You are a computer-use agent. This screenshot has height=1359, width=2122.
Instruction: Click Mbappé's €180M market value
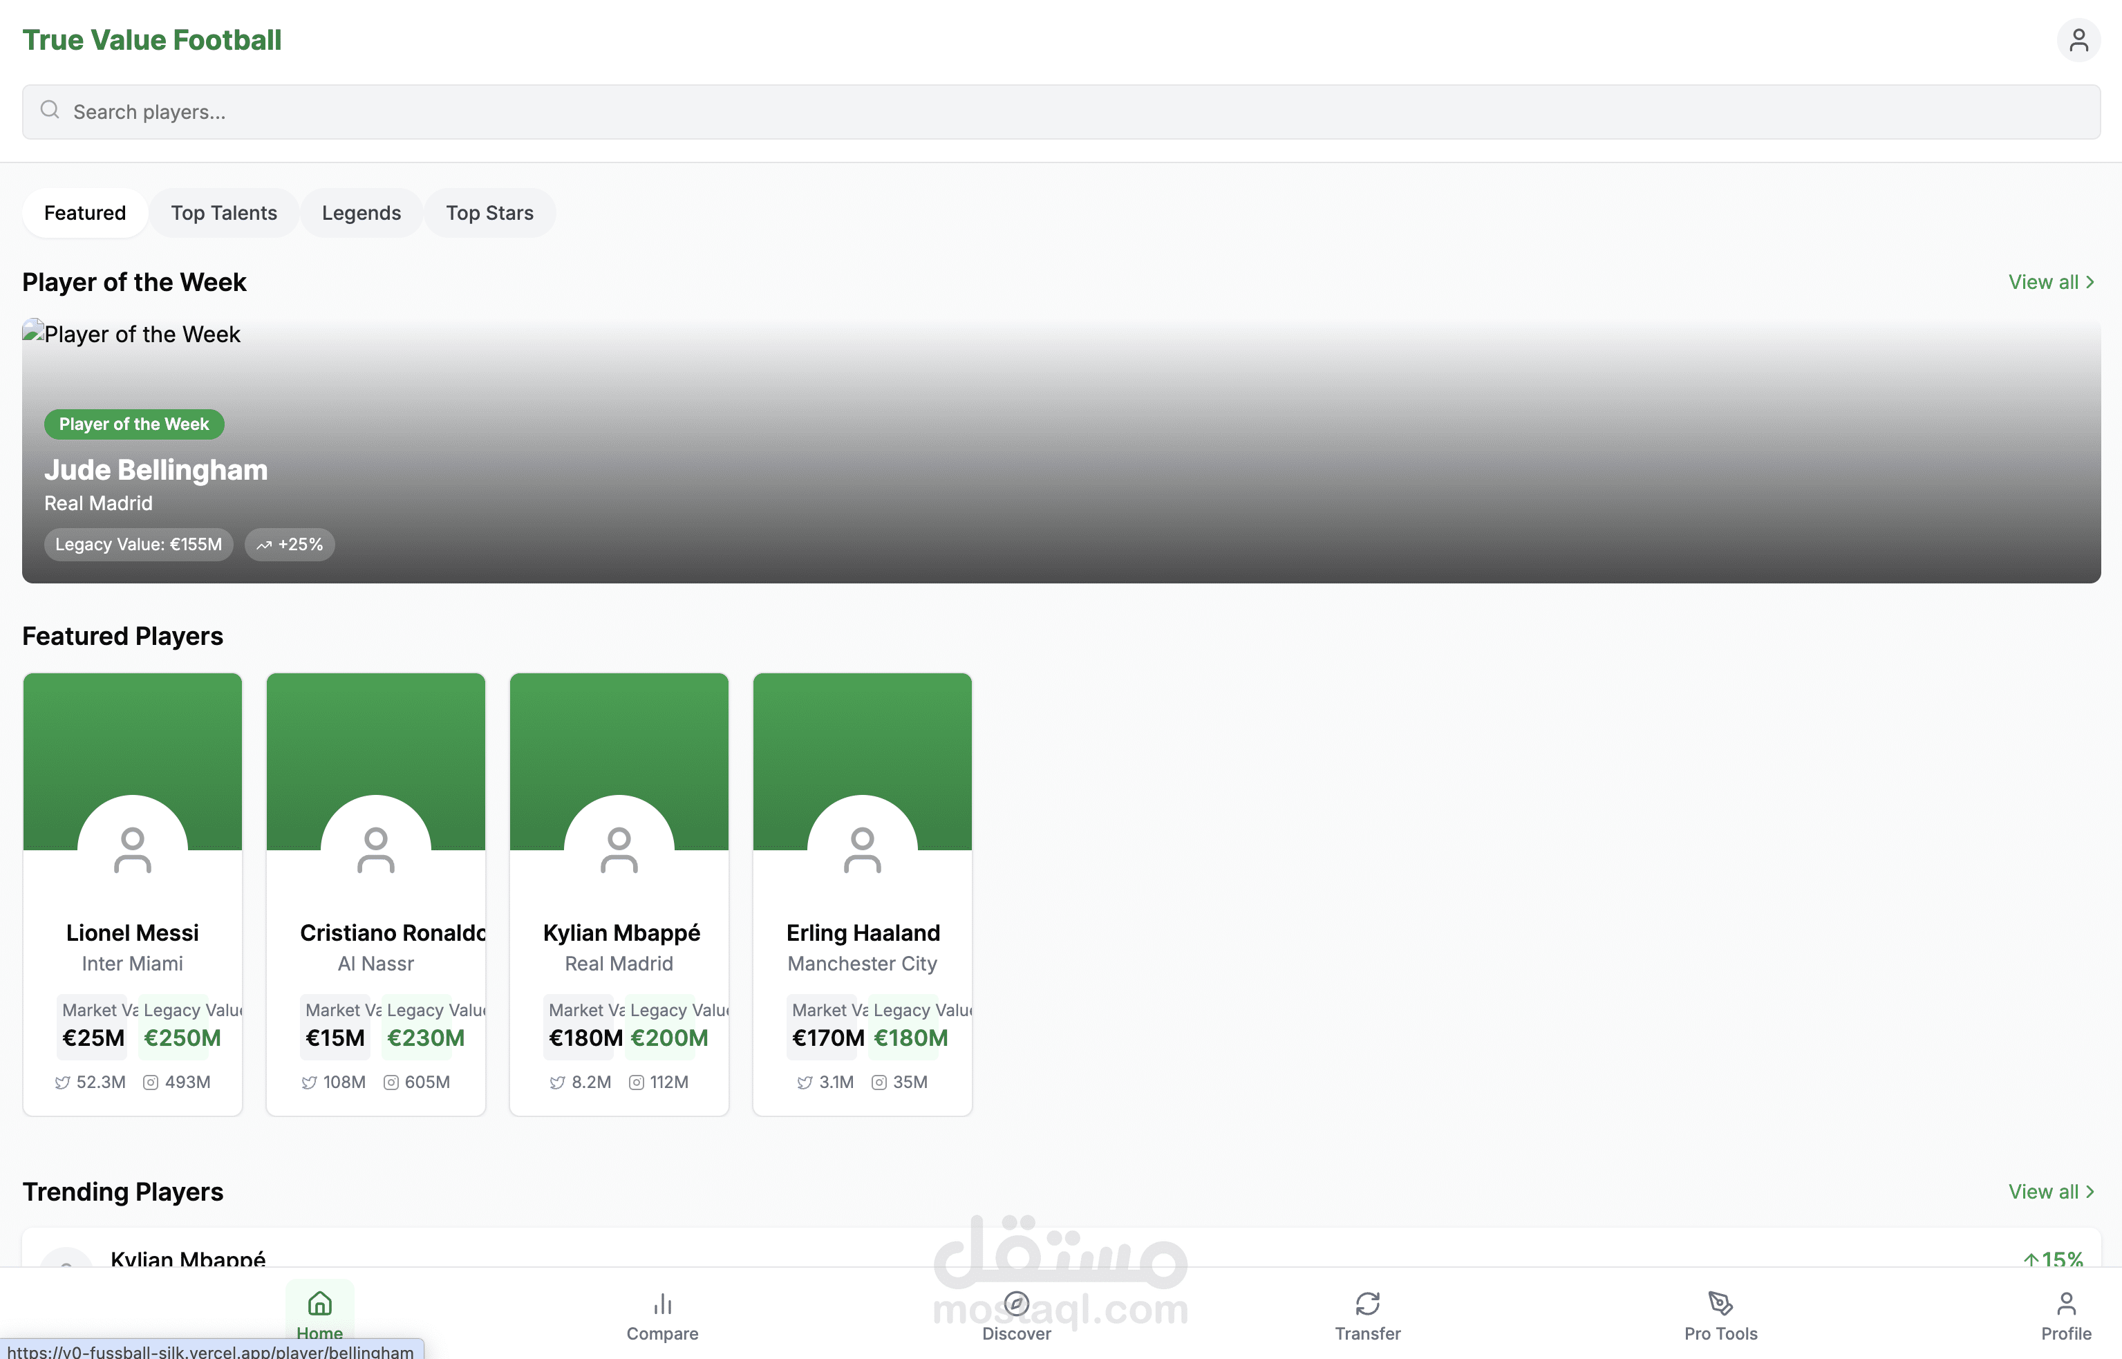586,1038
